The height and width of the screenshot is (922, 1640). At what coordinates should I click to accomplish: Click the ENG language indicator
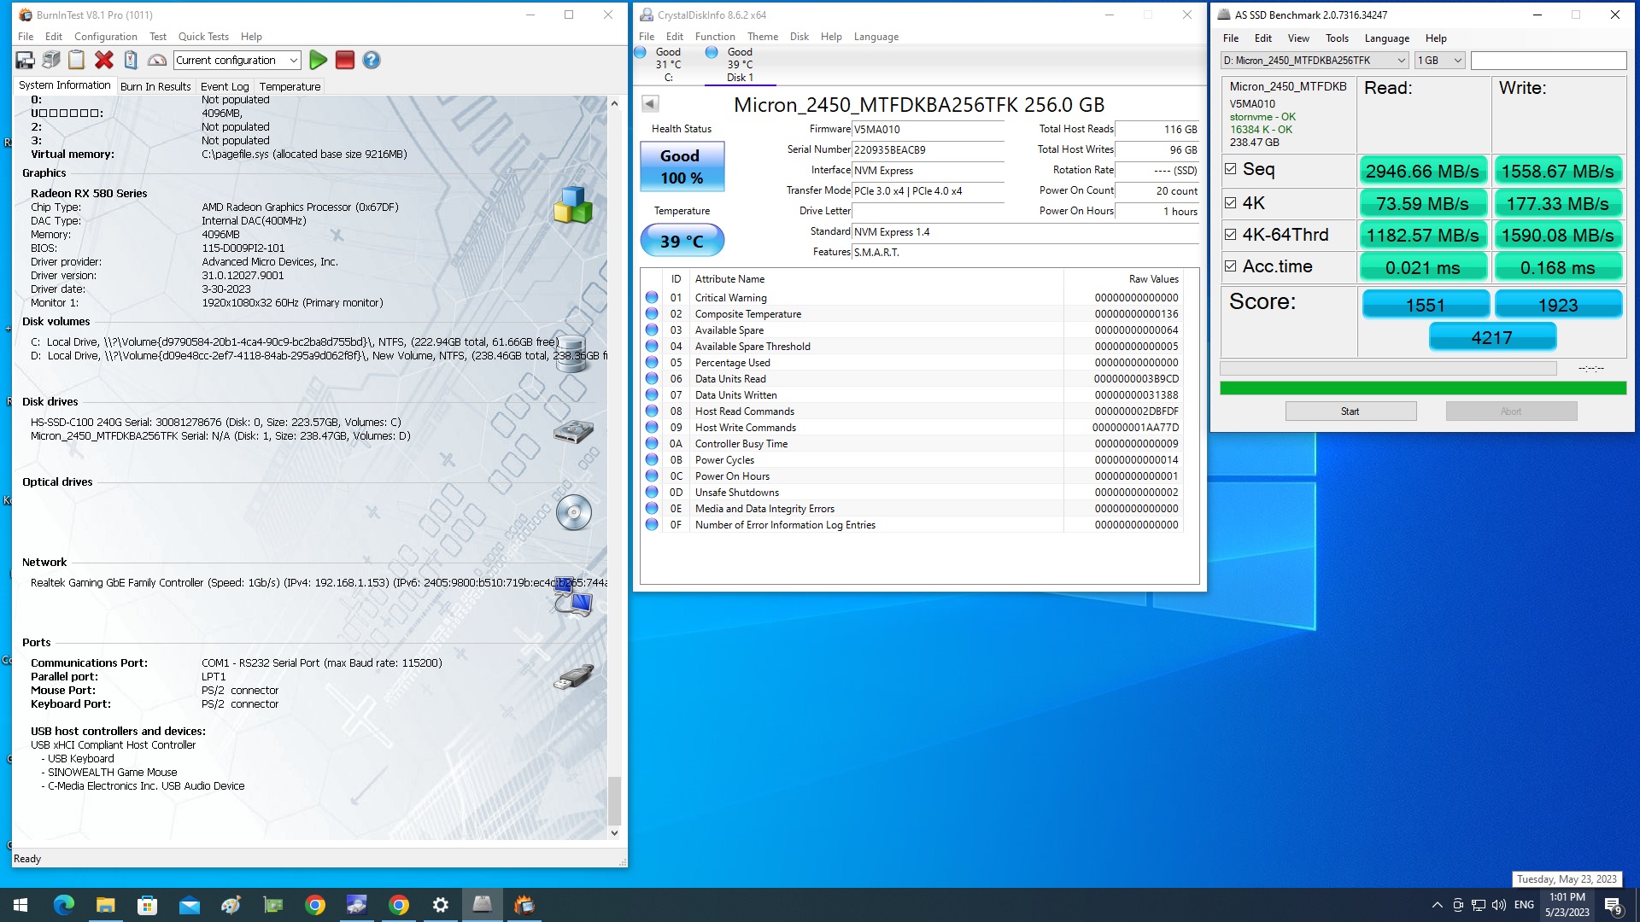(1524, 905)
